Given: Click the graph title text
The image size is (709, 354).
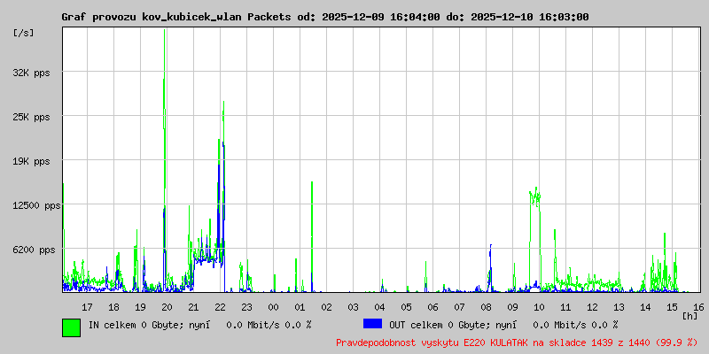Looking at the screenshot, I should coord(325,17).
